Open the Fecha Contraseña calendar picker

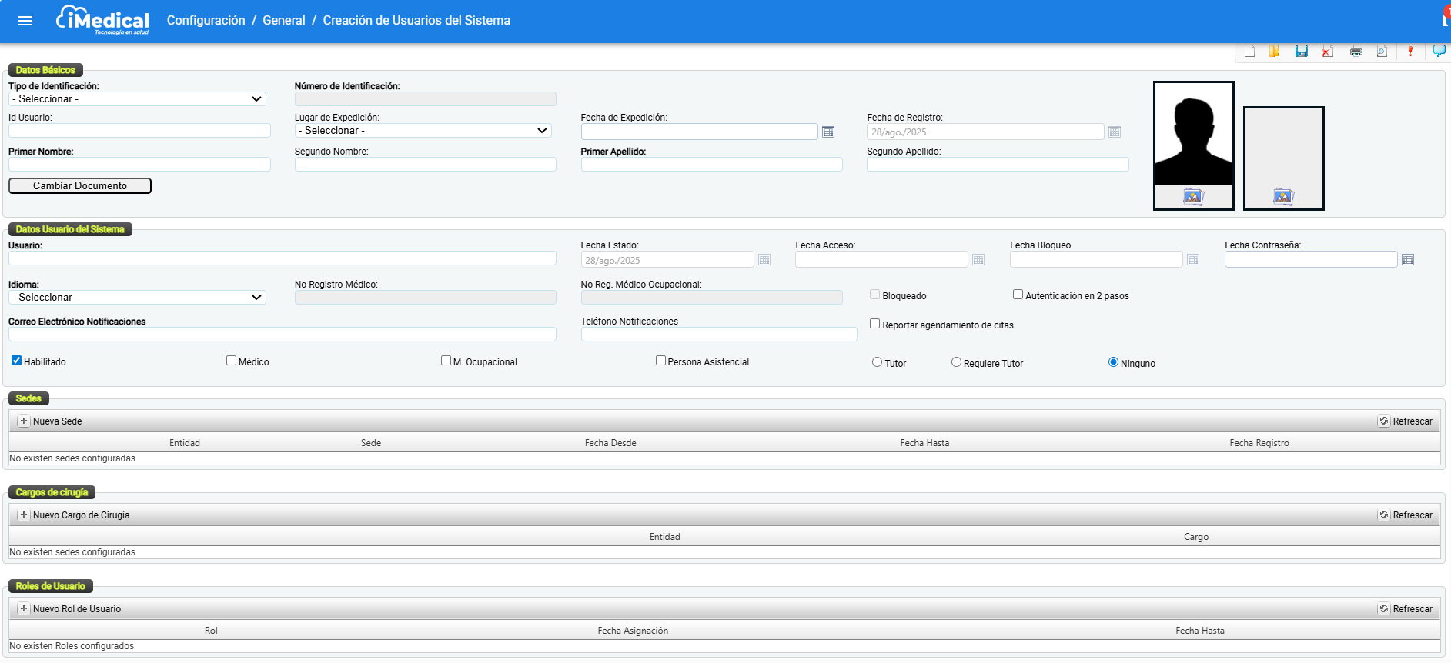pyautogui.click(x=1407, y=260)
